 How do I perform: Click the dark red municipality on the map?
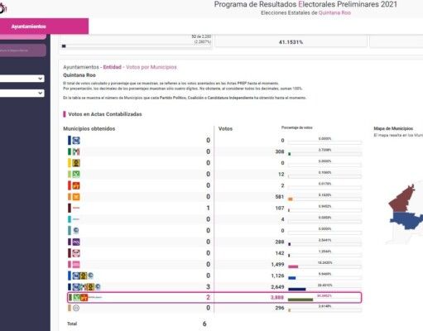[401, 199]
